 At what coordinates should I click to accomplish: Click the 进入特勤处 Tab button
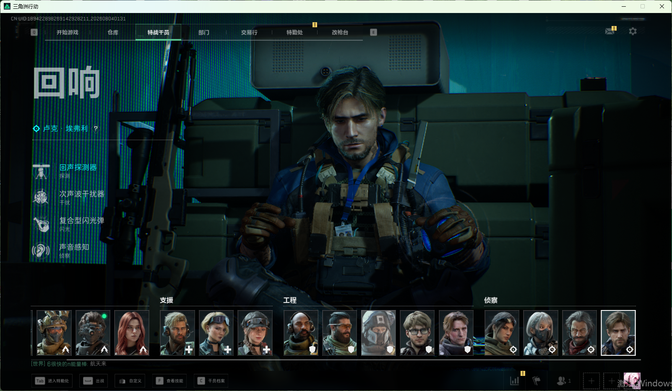(52, 381)
